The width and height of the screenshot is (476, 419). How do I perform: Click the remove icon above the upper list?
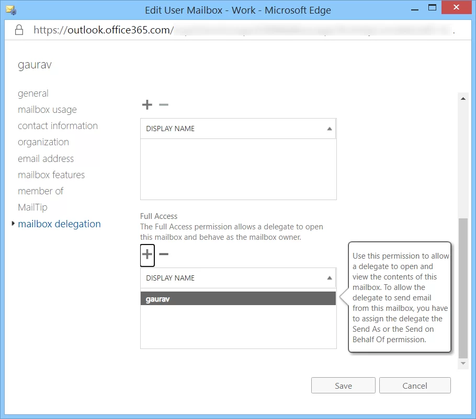164,105
